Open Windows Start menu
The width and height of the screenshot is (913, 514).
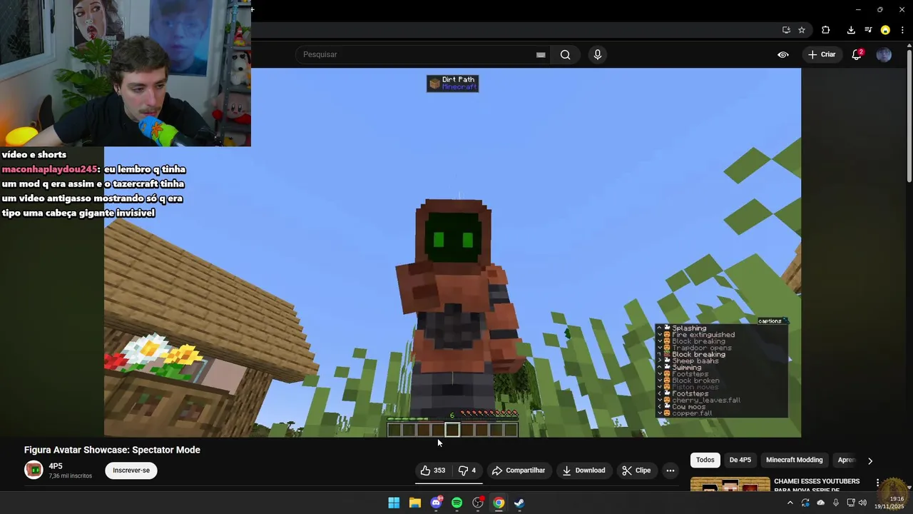pos(394,503)
